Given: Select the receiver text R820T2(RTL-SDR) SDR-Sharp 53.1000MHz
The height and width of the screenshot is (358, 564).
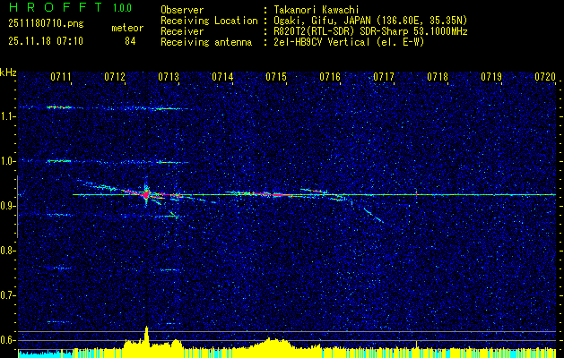Looking at the screenshot, I should [370, 31].
